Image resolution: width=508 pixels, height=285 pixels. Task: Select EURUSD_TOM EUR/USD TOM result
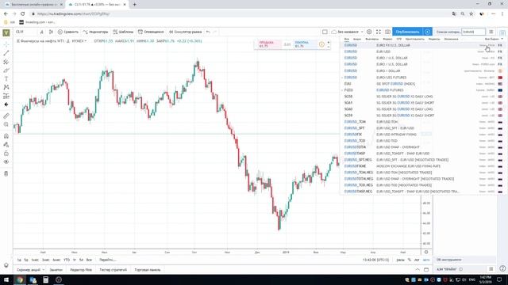coord(423,122)
